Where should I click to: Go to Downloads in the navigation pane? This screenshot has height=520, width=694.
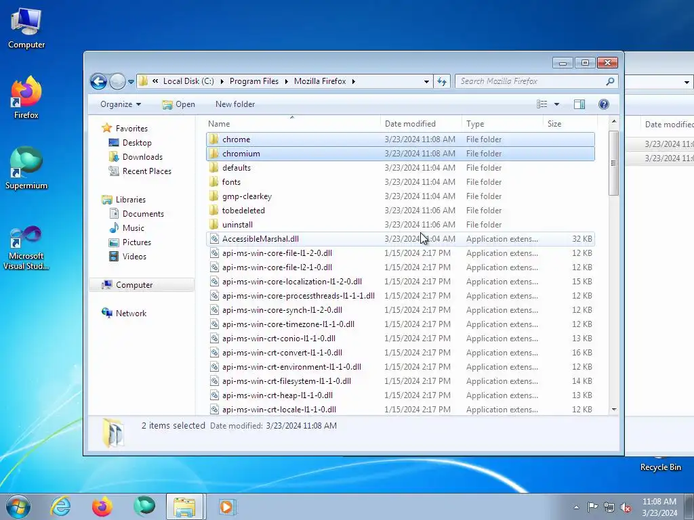tap(142, 157)
